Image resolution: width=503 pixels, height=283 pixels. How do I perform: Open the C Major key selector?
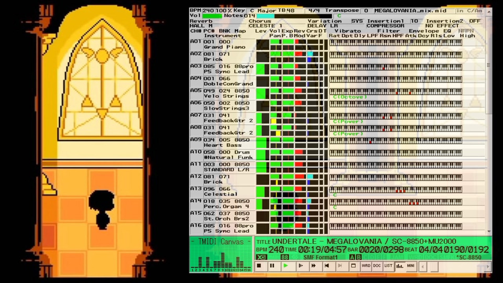[262, 10]
